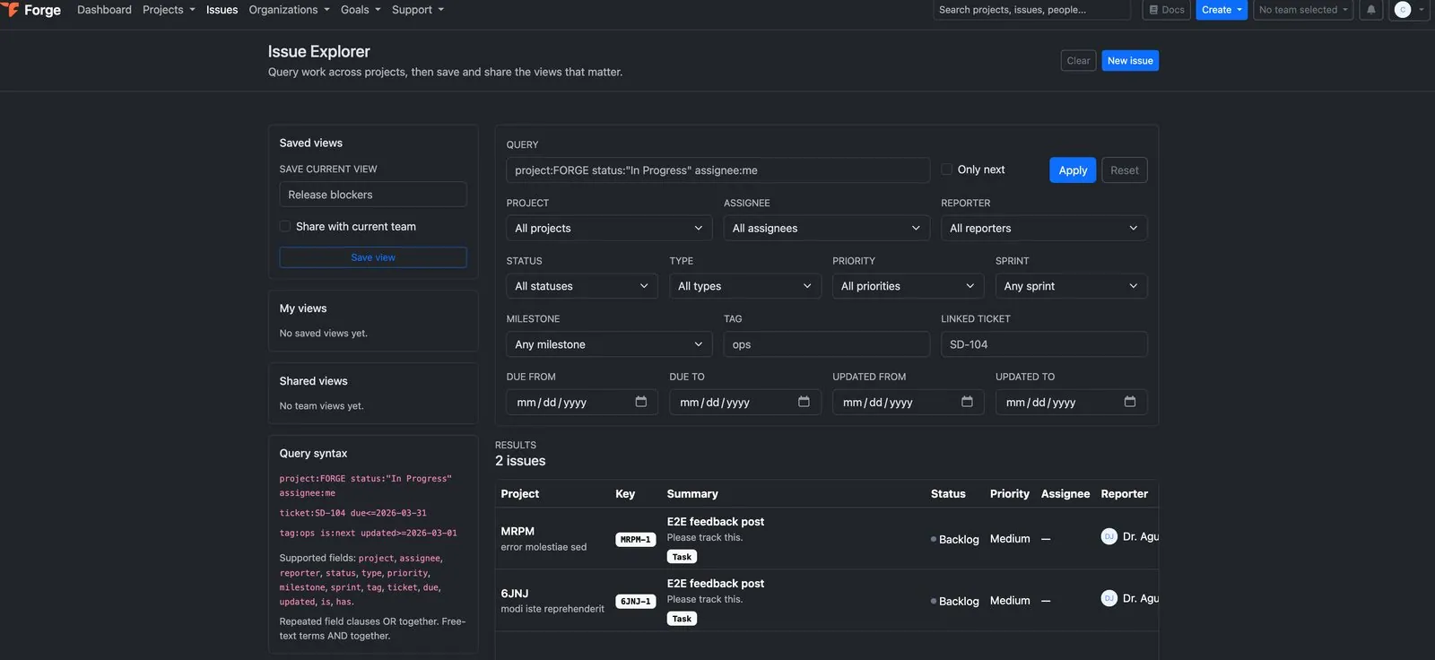Click the Clear button
1435x660 pixels.
click(x=1078, y=61)
